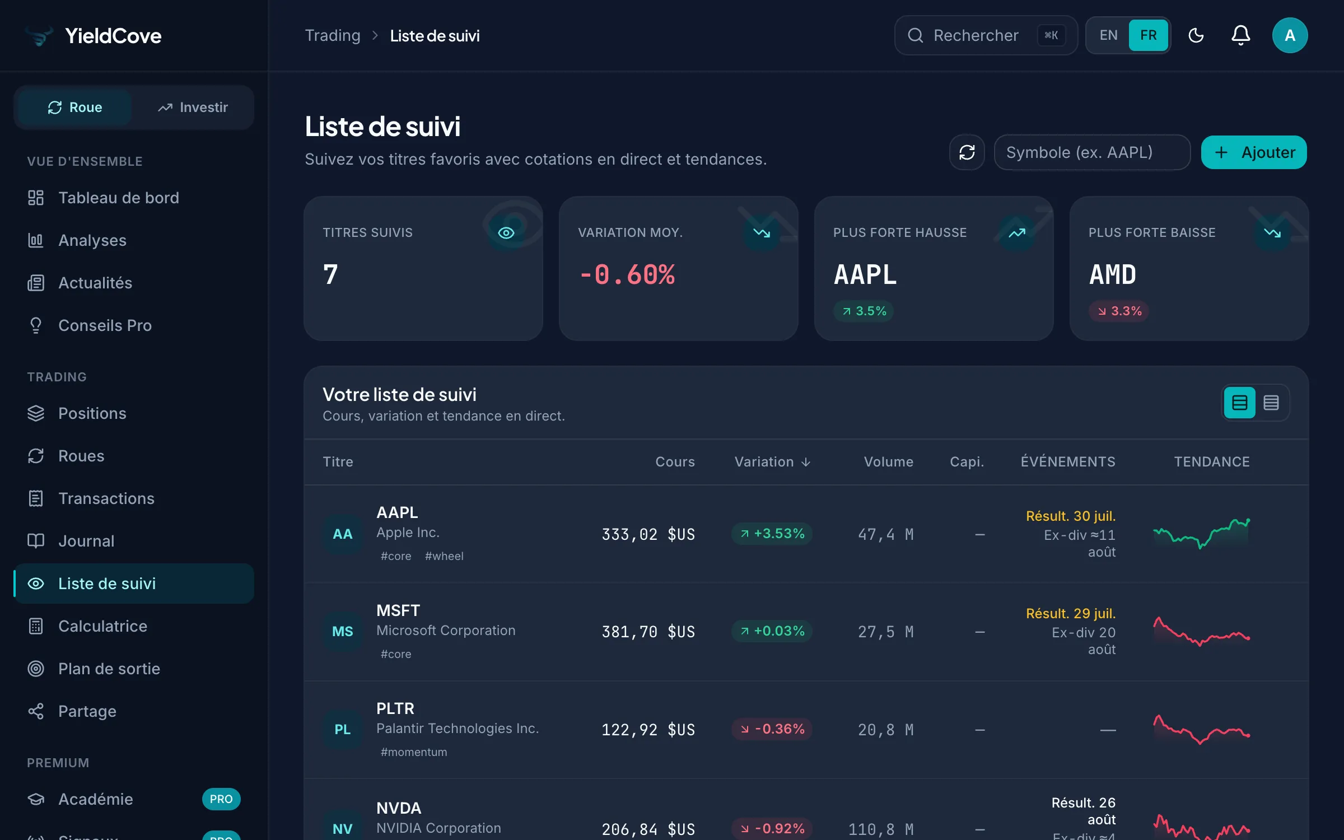This screenshot has height=840, width=1344.
Task: Click the PLTR trend sparkline
Action: pyautogui.click(x=1202, y=729)
